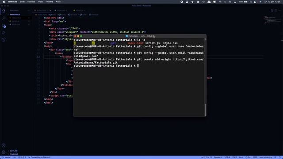Open Aiuto menu in menu bar
This screenshot has width=283, height=159.
pos(58,2)
